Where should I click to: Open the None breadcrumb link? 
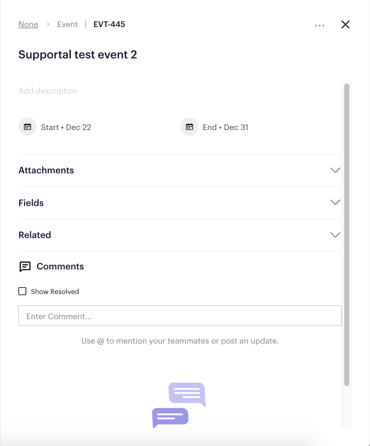[x=28, y=24]
